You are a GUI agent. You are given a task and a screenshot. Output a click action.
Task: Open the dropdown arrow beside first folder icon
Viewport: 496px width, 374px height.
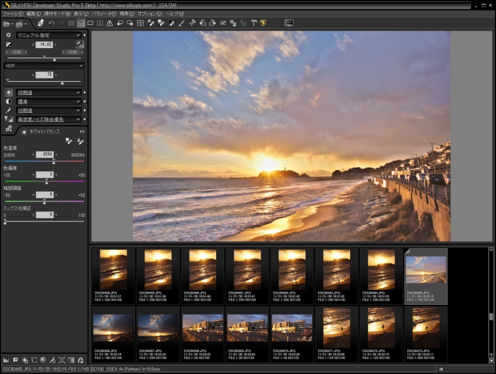(x=12, y=24)
